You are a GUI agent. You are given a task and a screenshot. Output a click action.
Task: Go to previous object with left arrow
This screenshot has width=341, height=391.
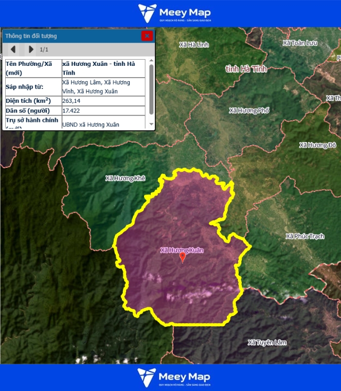tap(13, 49)
